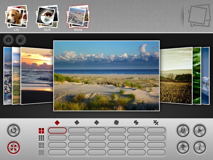
Task: Select the 4x4 slot under multi-knob jigsaw shape
Action: [x=156, y=145]
